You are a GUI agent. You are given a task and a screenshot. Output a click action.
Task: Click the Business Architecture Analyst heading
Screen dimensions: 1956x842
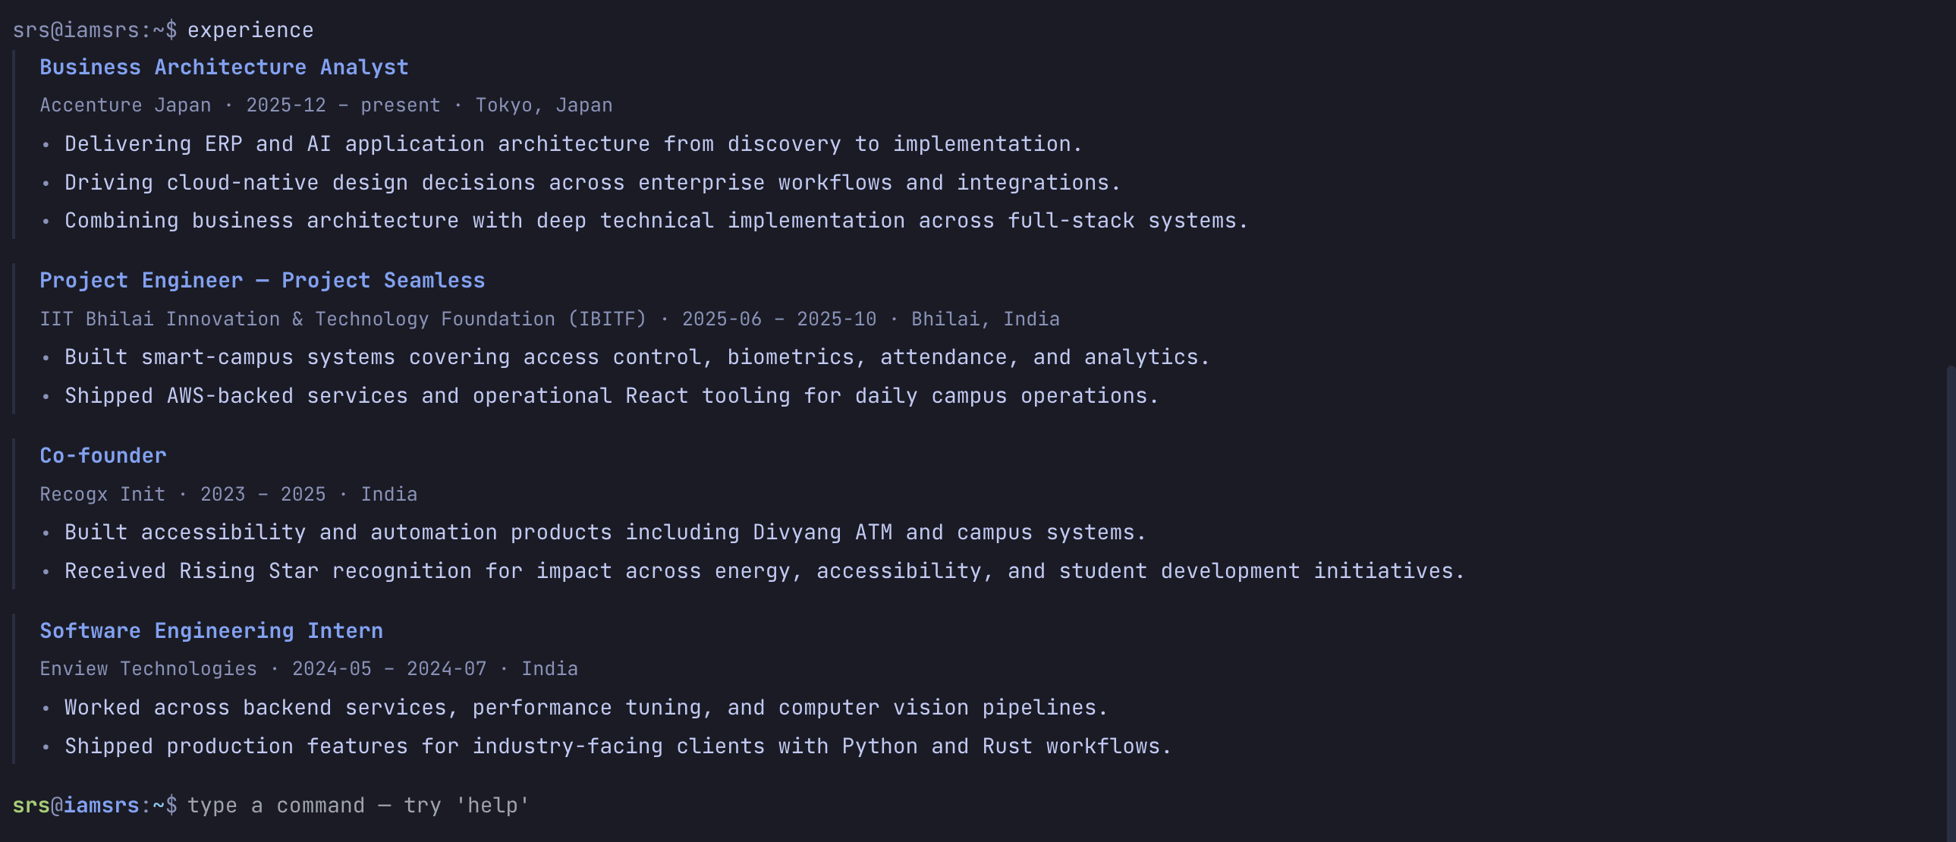pyautogui.click(x=224, y=68)
